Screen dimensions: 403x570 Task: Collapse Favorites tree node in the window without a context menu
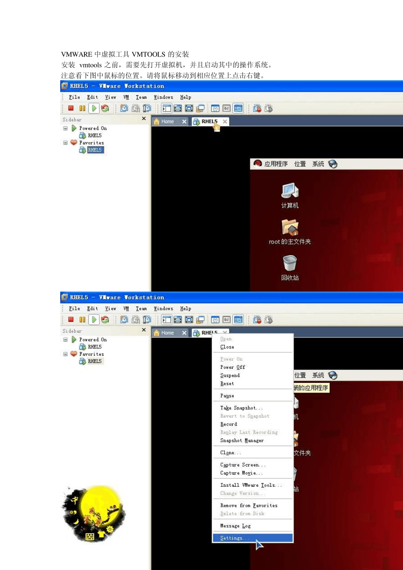tap(65, 143)
